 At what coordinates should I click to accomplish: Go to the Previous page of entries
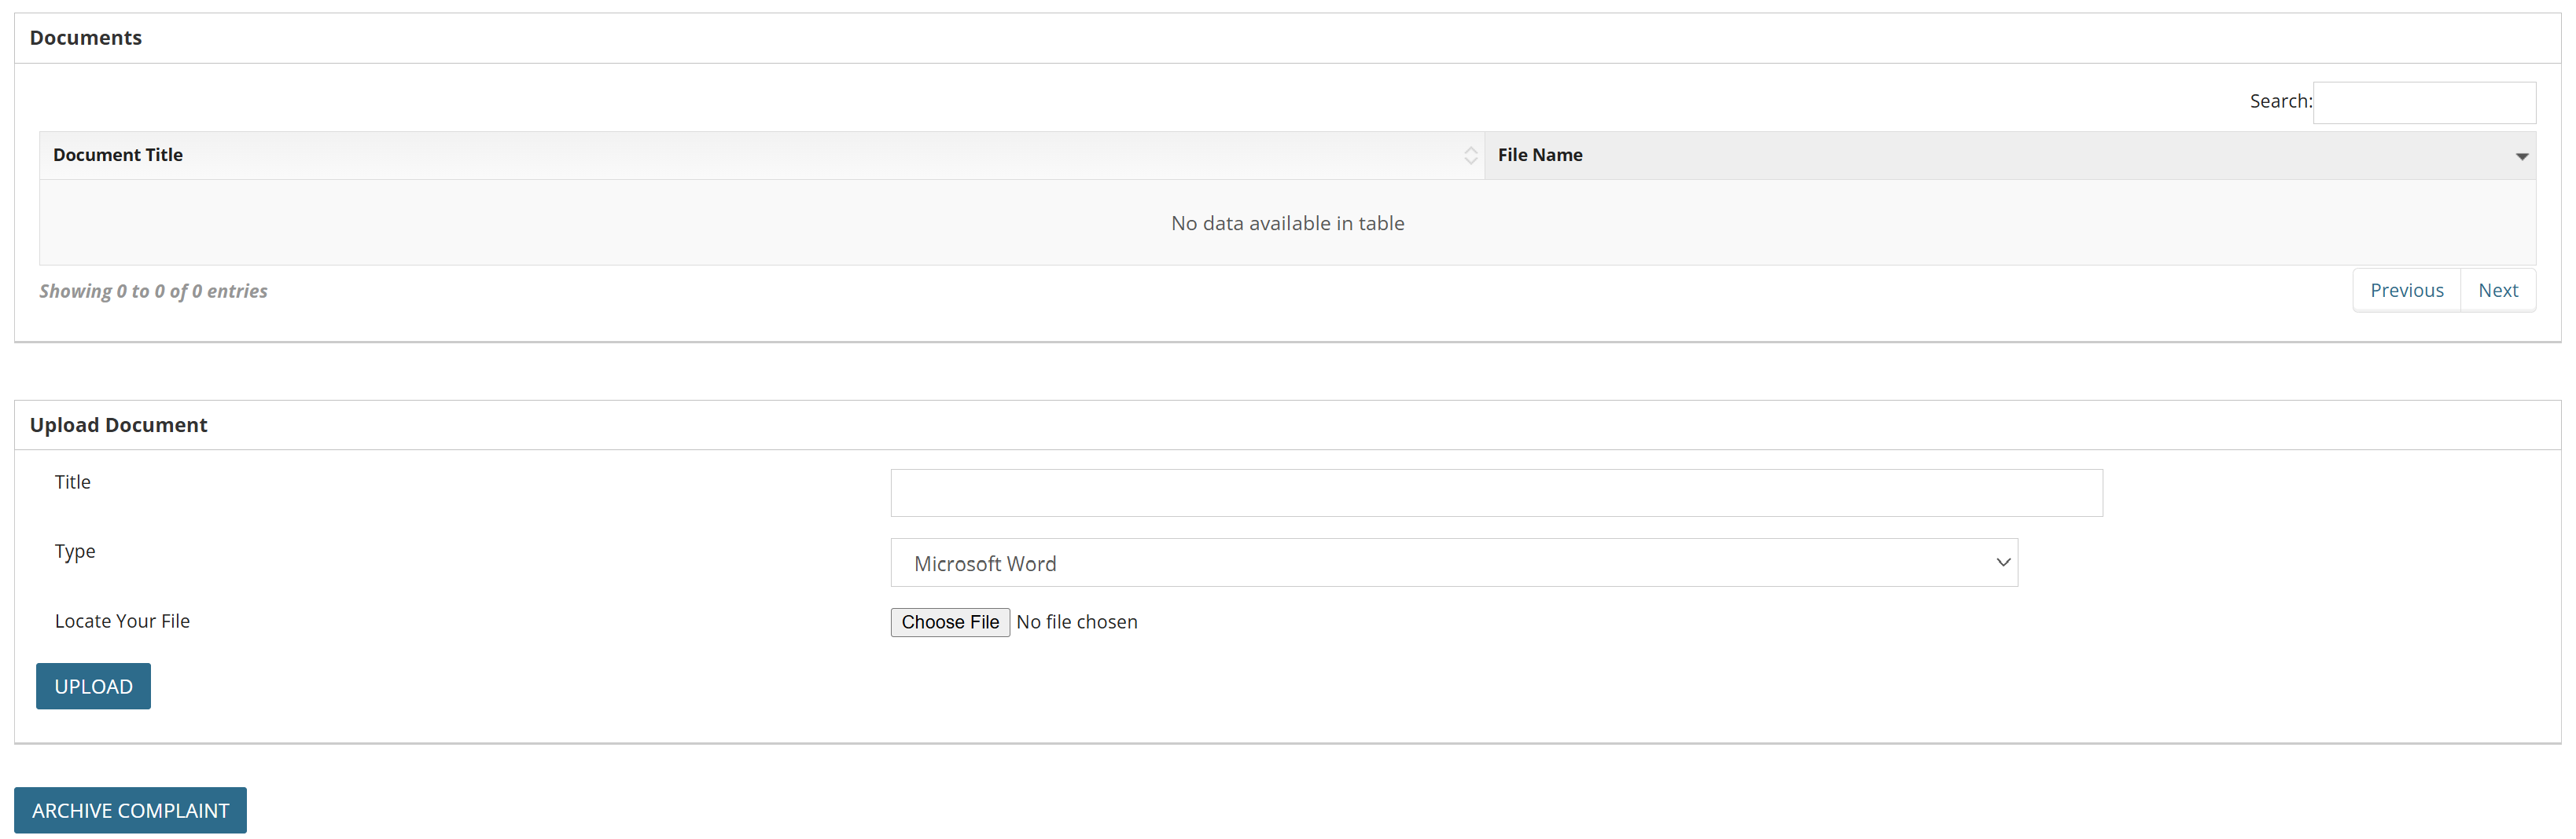click(2405, 291)
